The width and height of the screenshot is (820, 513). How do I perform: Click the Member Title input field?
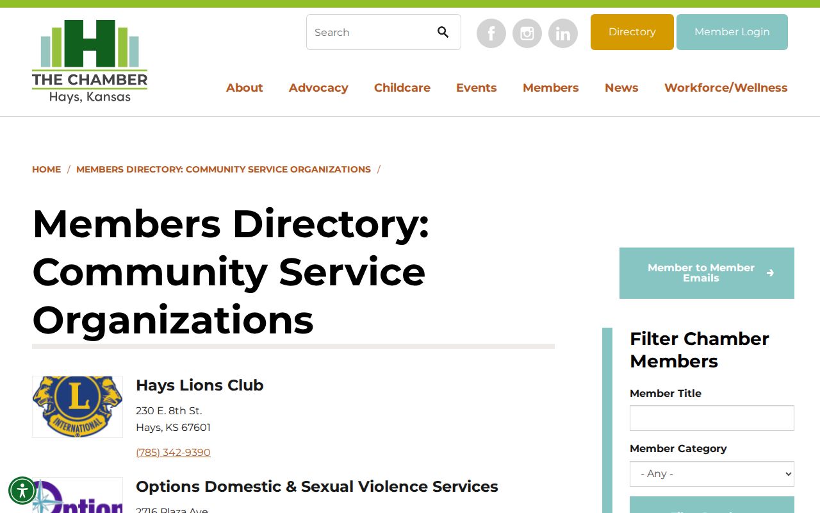tap(712, 418)
